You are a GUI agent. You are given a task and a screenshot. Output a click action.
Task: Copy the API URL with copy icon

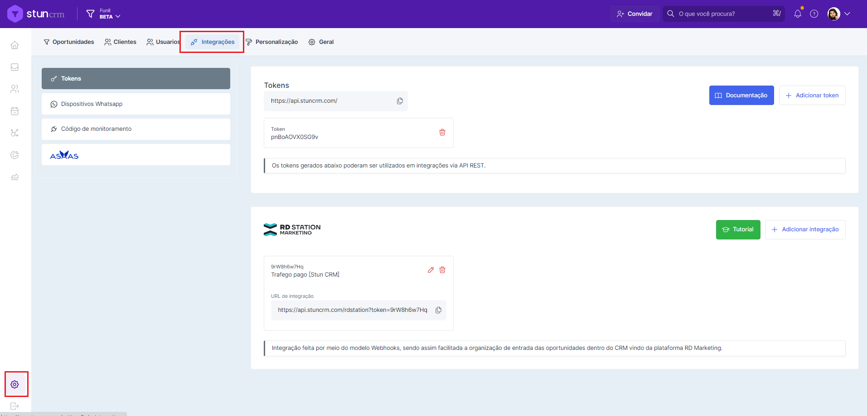pos(400,101)
